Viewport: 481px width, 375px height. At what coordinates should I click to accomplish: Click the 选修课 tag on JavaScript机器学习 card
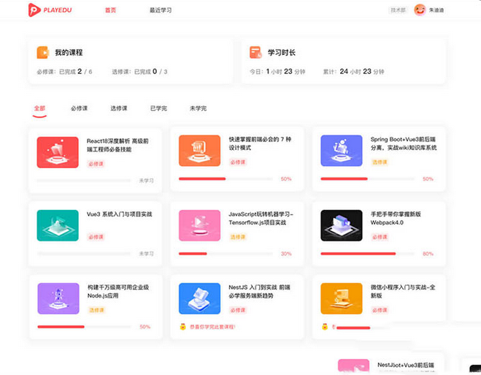click(x=238, y=237)
